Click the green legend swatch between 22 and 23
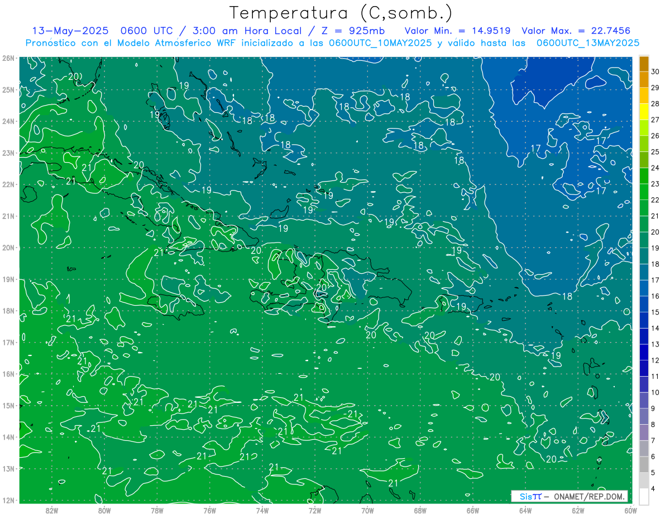This screenshot has width=670, height=518. [x=644, y=192]
